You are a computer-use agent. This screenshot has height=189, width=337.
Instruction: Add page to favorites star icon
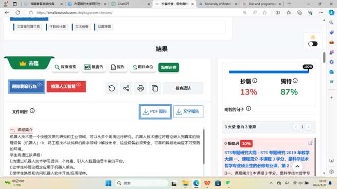pyautogui.click(x=265, y=13)
